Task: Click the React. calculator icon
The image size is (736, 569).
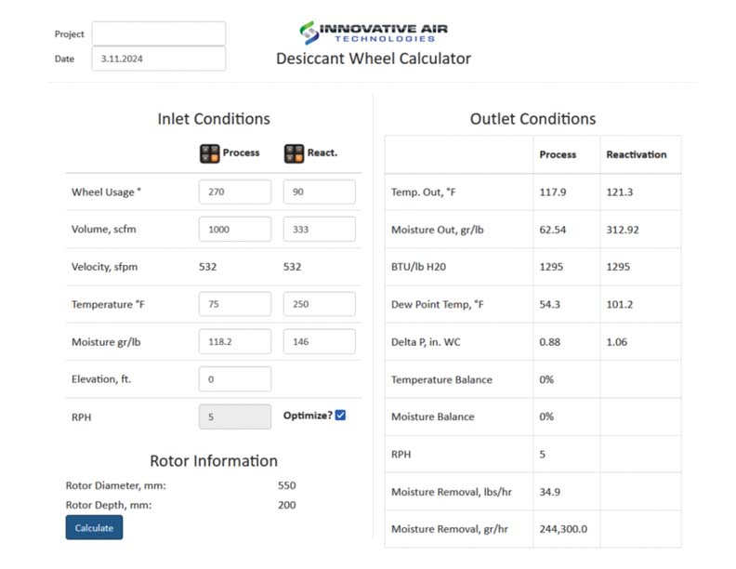Action: [x=294, y=153]
